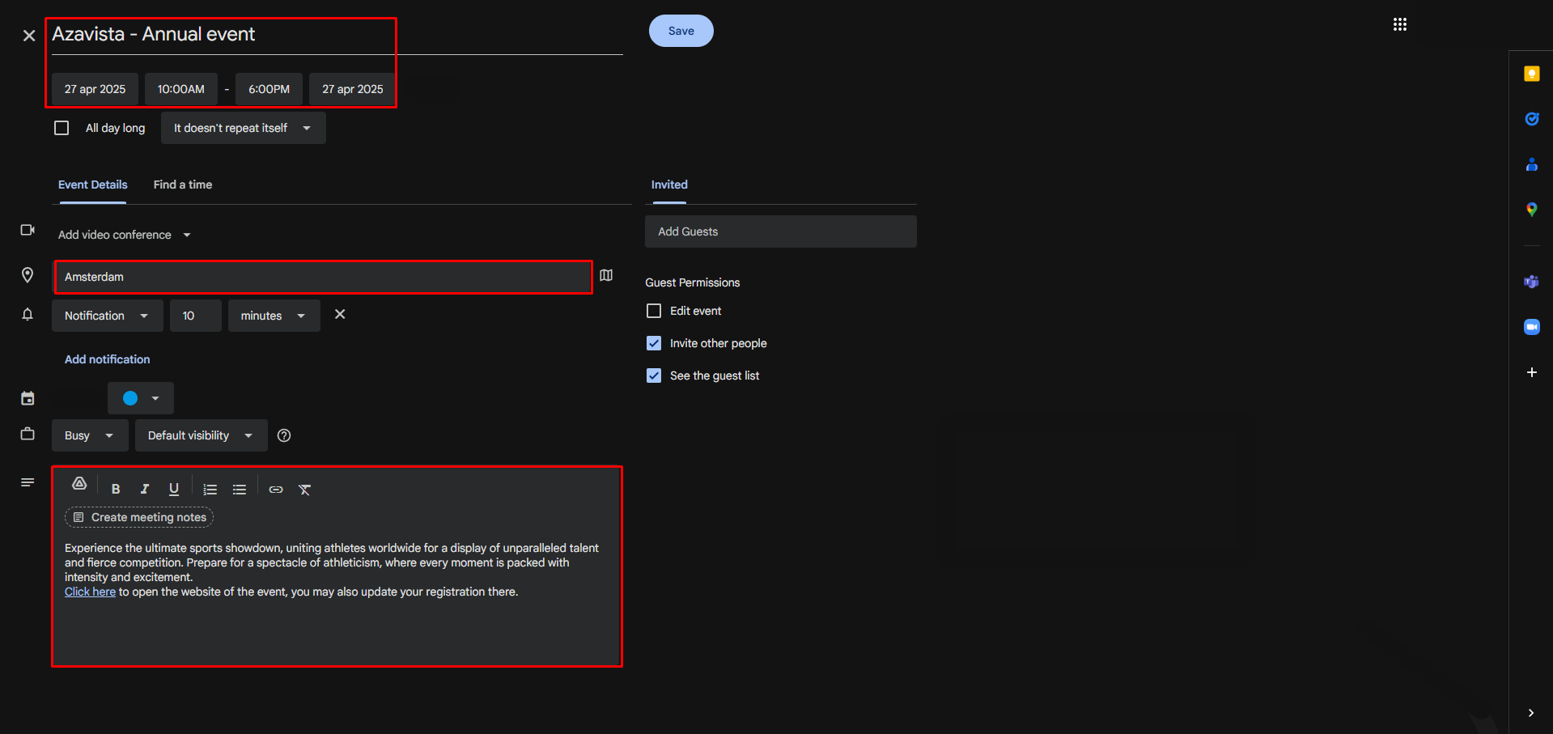Viewport: 1553px width, 734px height.
Task: Open Google Tasks in the side panel
Action: 1531,119
